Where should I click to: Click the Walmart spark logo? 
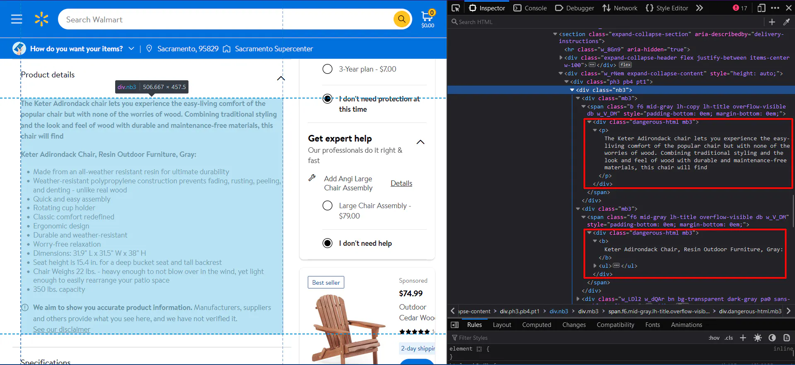pos(41,19)
